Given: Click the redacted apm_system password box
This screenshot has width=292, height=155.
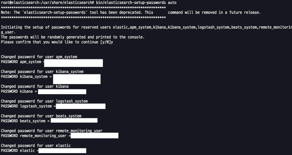Looking at the screenshot, I should tap(73, 63).
